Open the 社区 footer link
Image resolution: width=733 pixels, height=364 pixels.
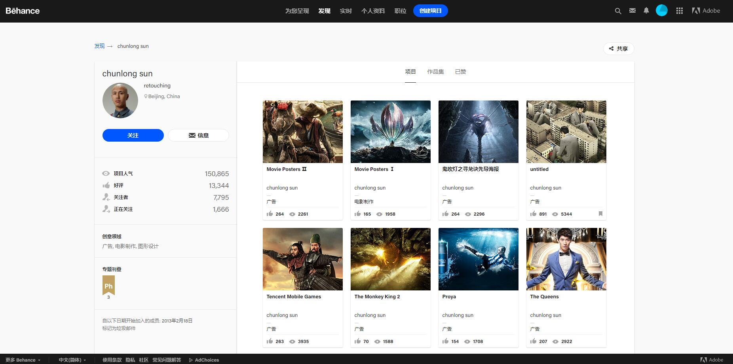(x=144, y=360)
